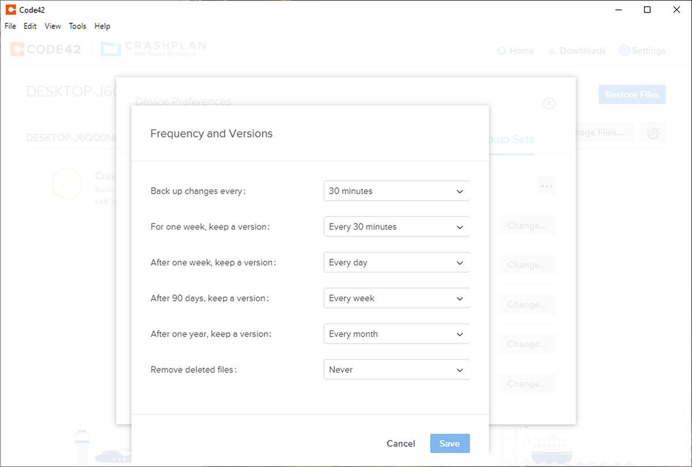Cancel the Frequency and Versions dialog
The width and height of the screenshot is (692, 467).
tap(401, 443)
